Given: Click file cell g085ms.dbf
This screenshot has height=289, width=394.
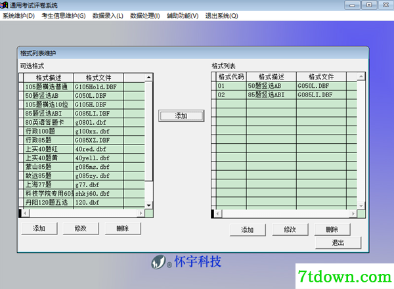Looking at the screenshot, I should 98,167.
